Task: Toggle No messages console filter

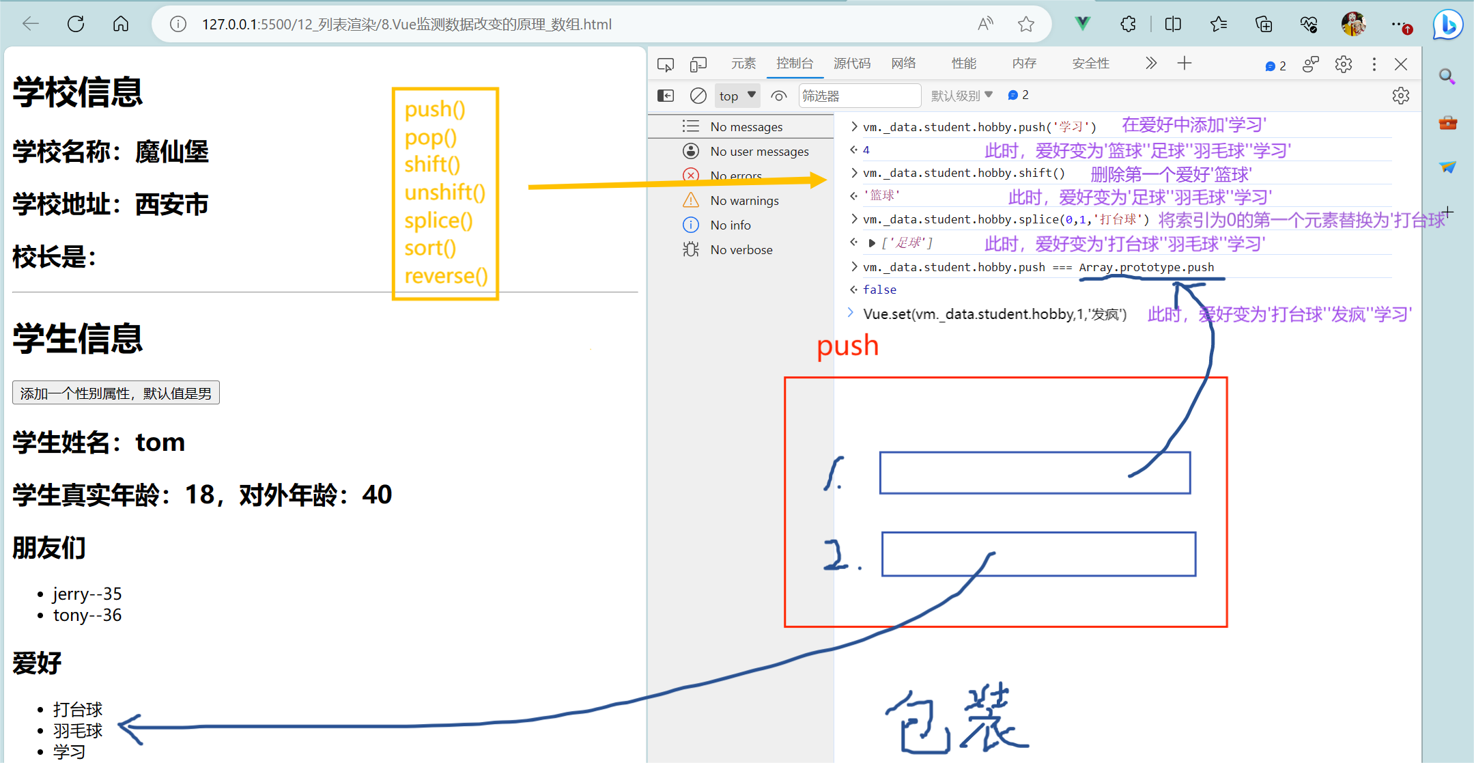Action: pos(747,126)
